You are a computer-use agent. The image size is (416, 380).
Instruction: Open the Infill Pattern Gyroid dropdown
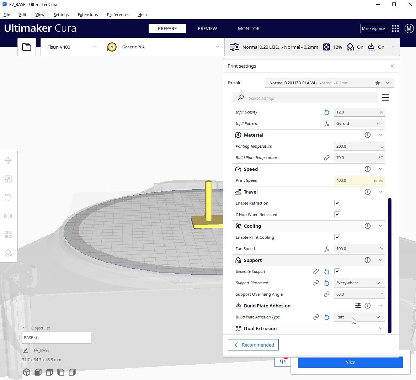point(359,123)
